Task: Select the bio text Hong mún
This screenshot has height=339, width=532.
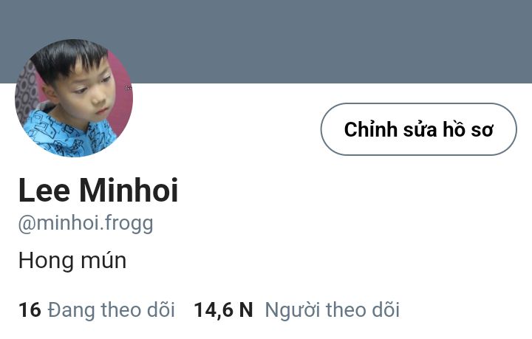Action: click(72, 261)
